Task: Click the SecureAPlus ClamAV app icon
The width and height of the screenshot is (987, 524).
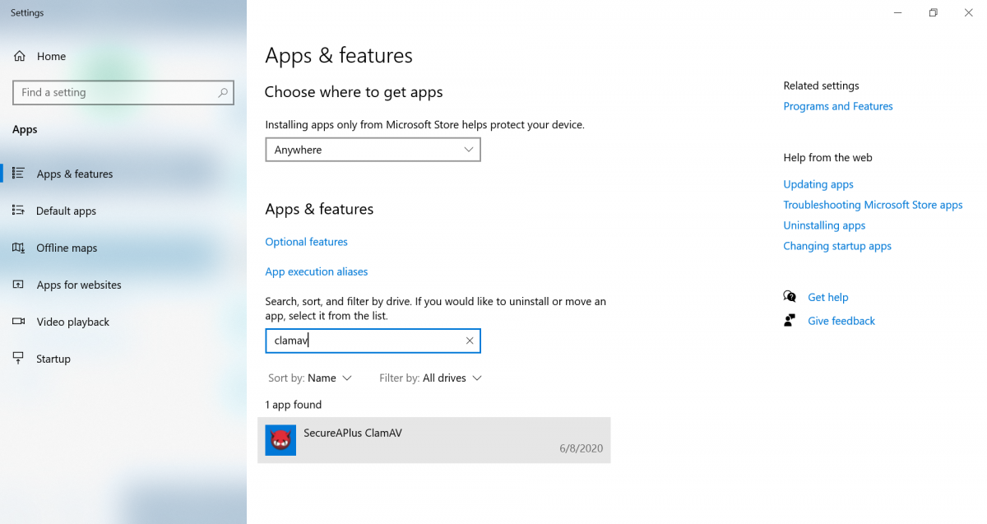Action: pyautogui.click(x=280, y=440)
